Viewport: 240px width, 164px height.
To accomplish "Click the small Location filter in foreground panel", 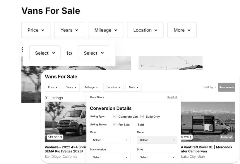I will click(113, 87).
